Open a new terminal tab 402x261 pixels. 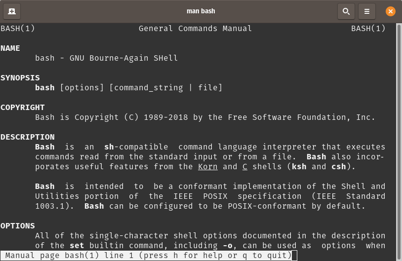(12, 11)
